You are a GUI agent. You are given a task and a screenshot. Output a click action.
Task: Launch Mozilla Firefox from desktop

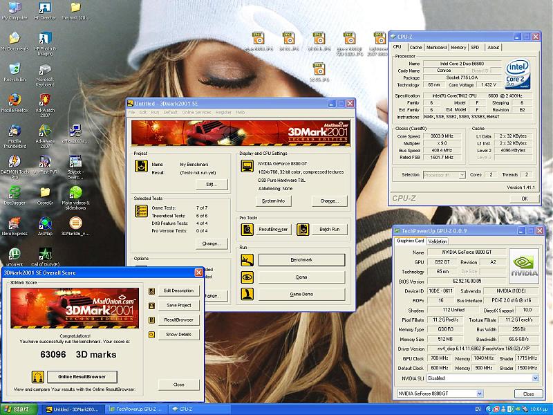[x=15, y=103]
